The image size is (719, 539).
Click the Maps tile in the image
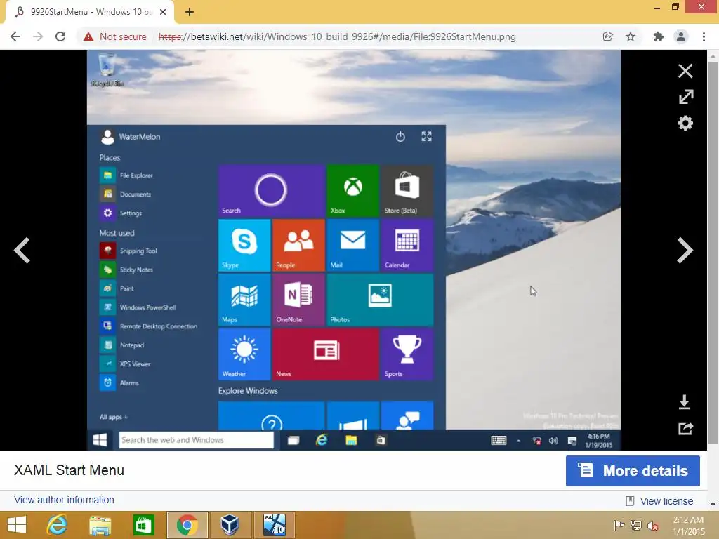244,300
